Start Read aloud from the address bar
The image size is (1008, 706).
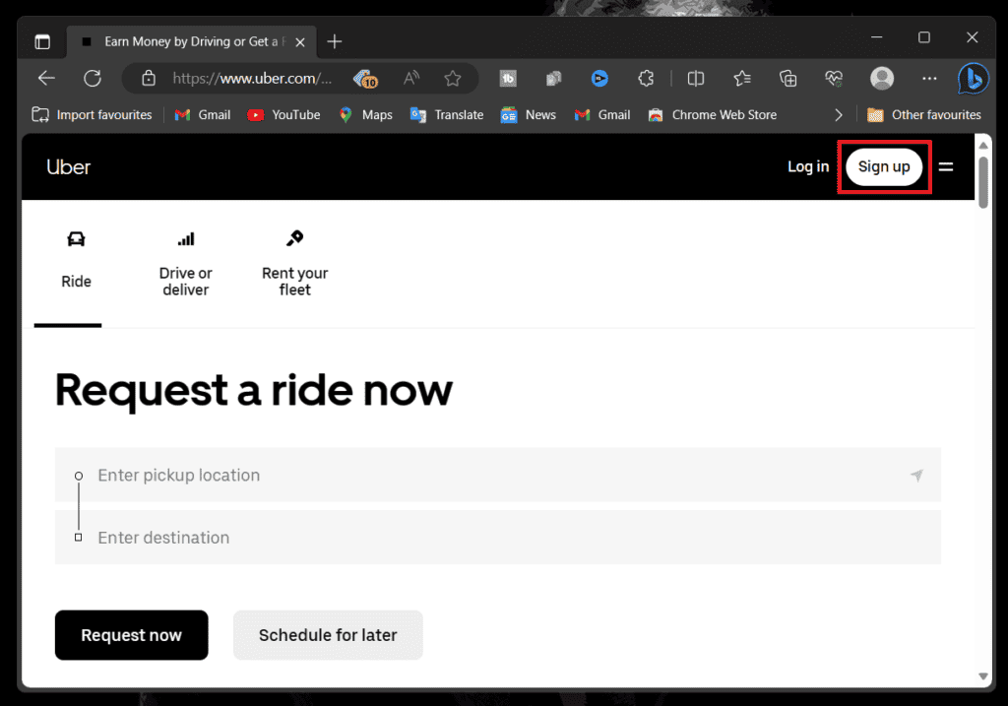pos(409,78)
